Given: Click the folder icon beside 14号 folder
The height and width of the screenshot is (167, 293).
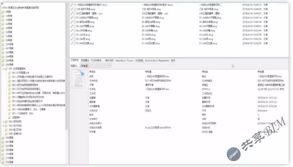Looking at the screenshot, I should pyautogui.click(x=3, y=16).
